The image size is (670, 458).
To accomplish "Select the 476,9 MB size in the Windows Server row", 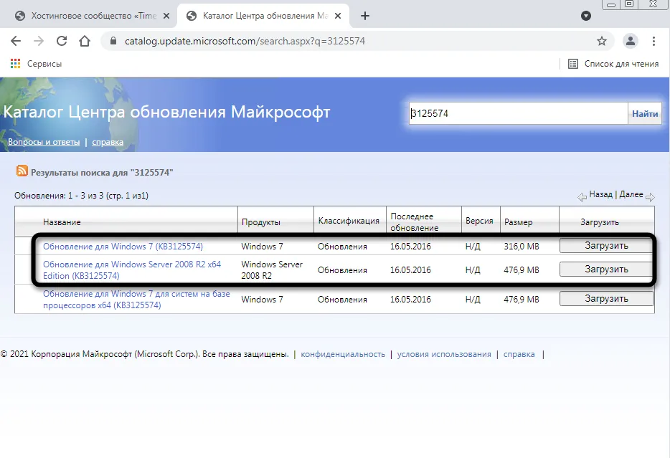I will click(522, 269).
